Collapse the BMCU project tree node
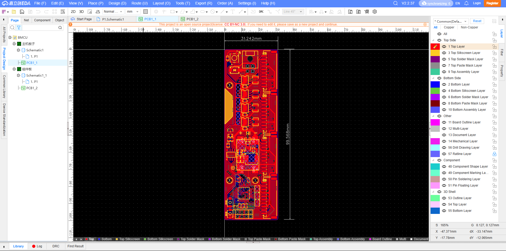This screenshot has width=506, height=251. pyautogui.click(x=10, y=37)
